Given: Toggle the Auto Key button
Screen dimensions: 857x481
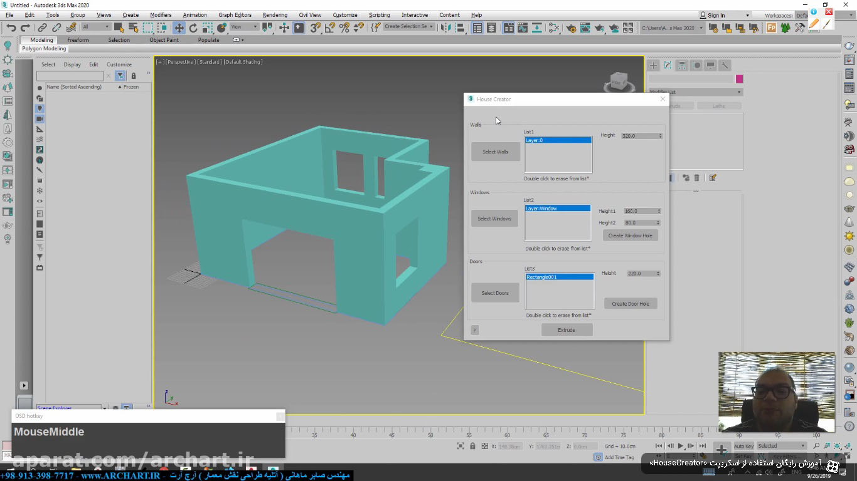Looking at the screenshot, I should tap(743, 446).
